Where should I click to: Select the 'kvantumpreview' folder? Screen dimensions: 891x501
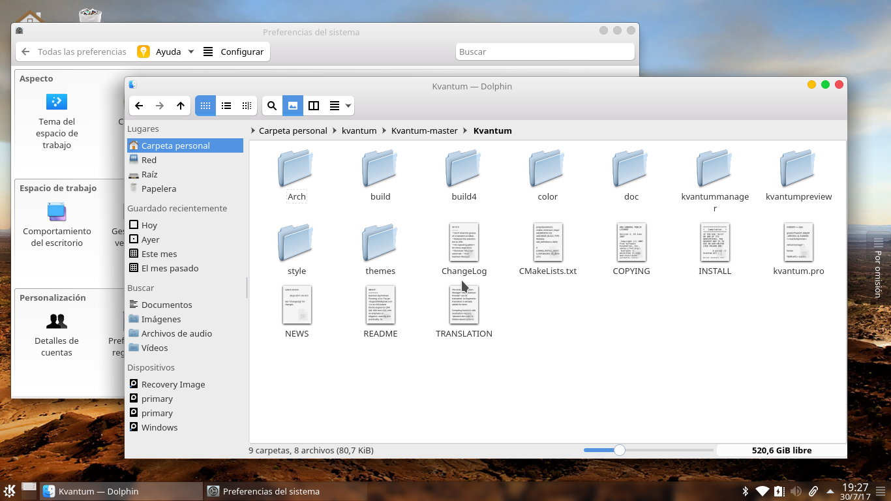click(x=798, y=175)
